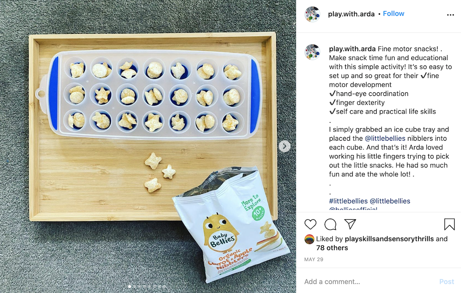
Task: Open the MAY 29 post date link
Action: [313, 259]
